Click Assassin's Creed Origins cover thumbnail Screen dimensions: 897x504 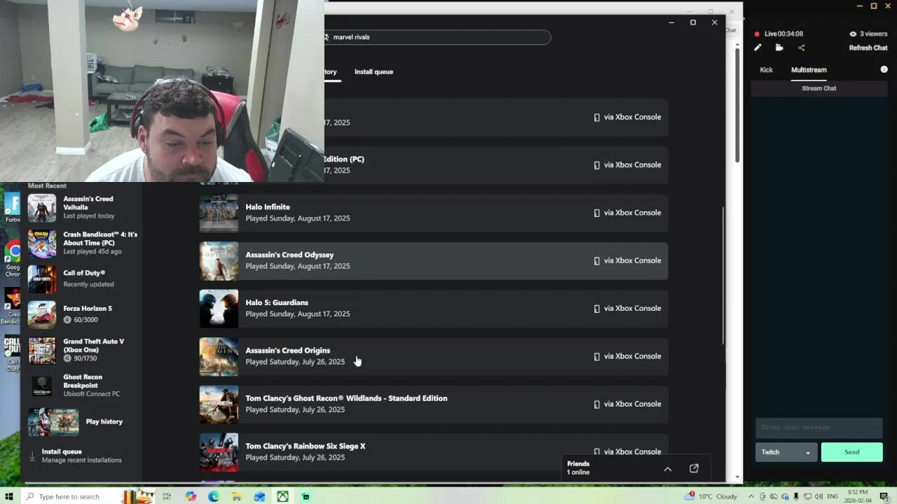(x=219, y=356)
